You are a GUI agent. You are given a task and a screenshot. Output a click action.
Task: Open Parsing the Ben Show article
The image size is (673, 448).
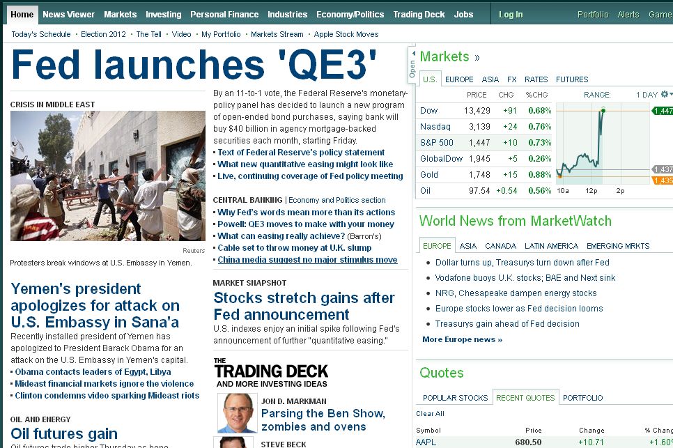[323, 419]
